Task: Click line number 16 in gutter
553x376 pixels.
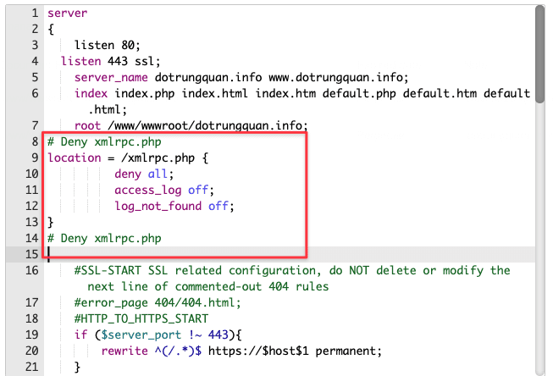Action: pos(31,270)
